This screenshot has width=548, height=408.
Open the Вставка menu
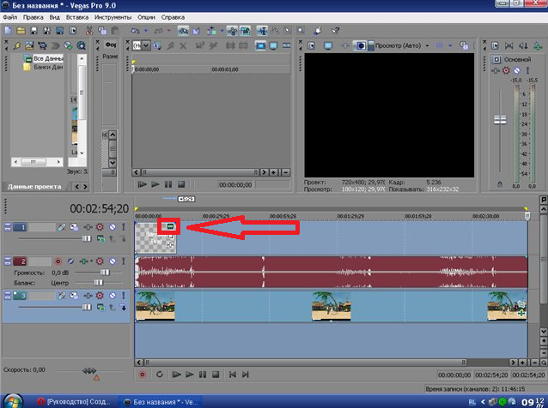(77, 17)
